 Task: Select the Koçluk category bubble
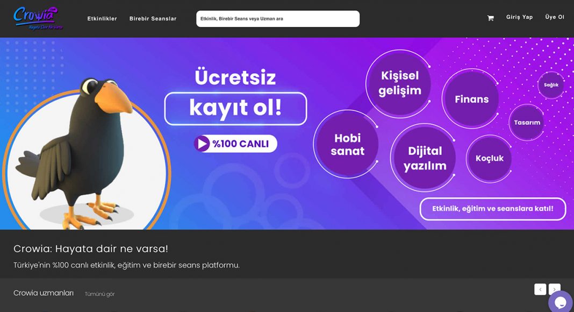490,158
